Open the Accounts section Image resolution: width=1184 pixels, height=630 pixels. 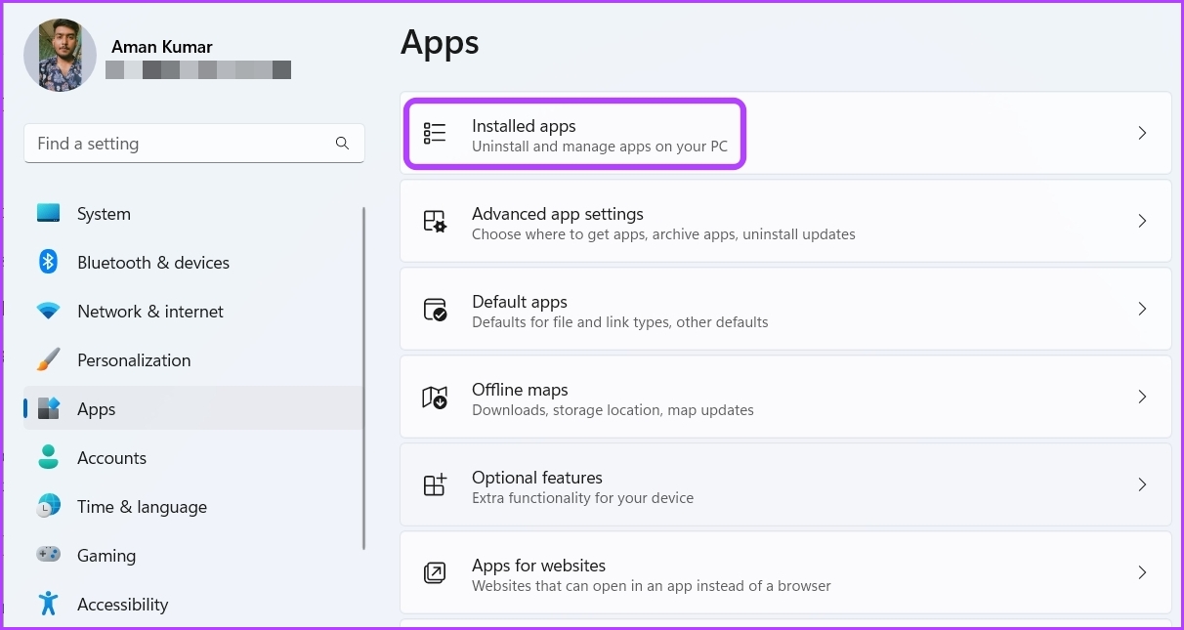pyautogui.click(x=193, y=458)
